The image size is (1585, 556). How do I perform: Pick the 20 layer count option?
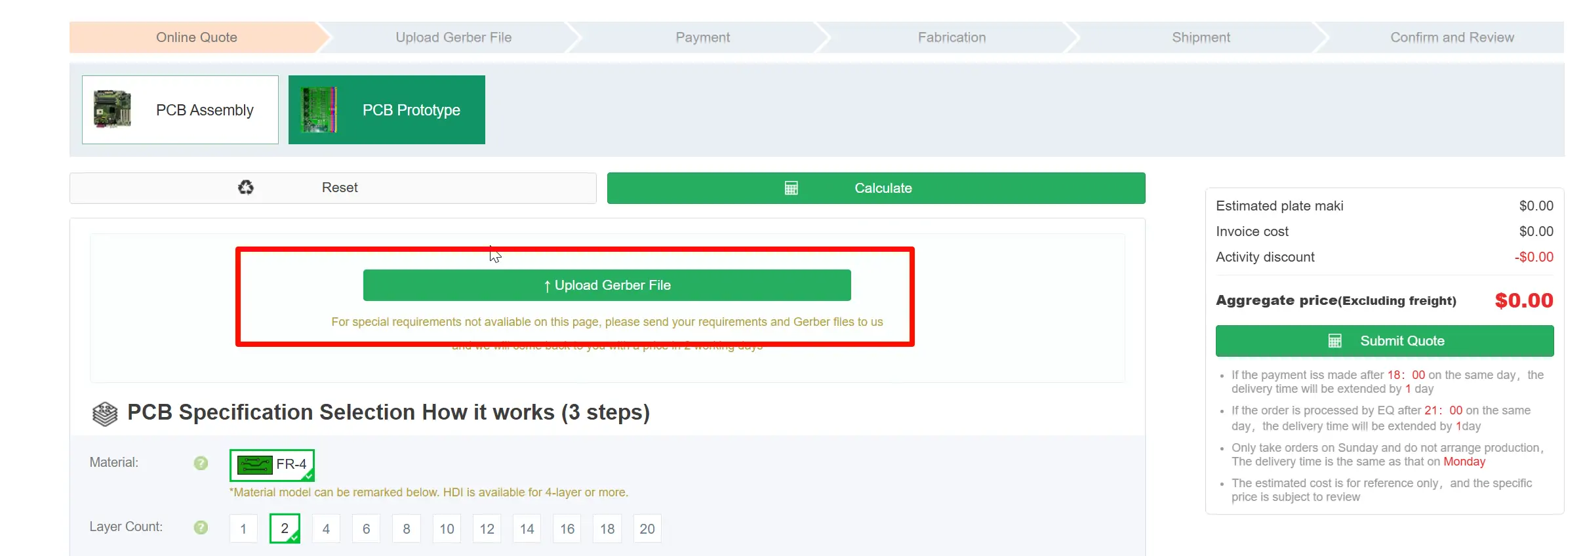(647, 528)
